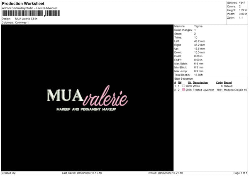
Task: Click the thread number 2809
Action: 189,86
